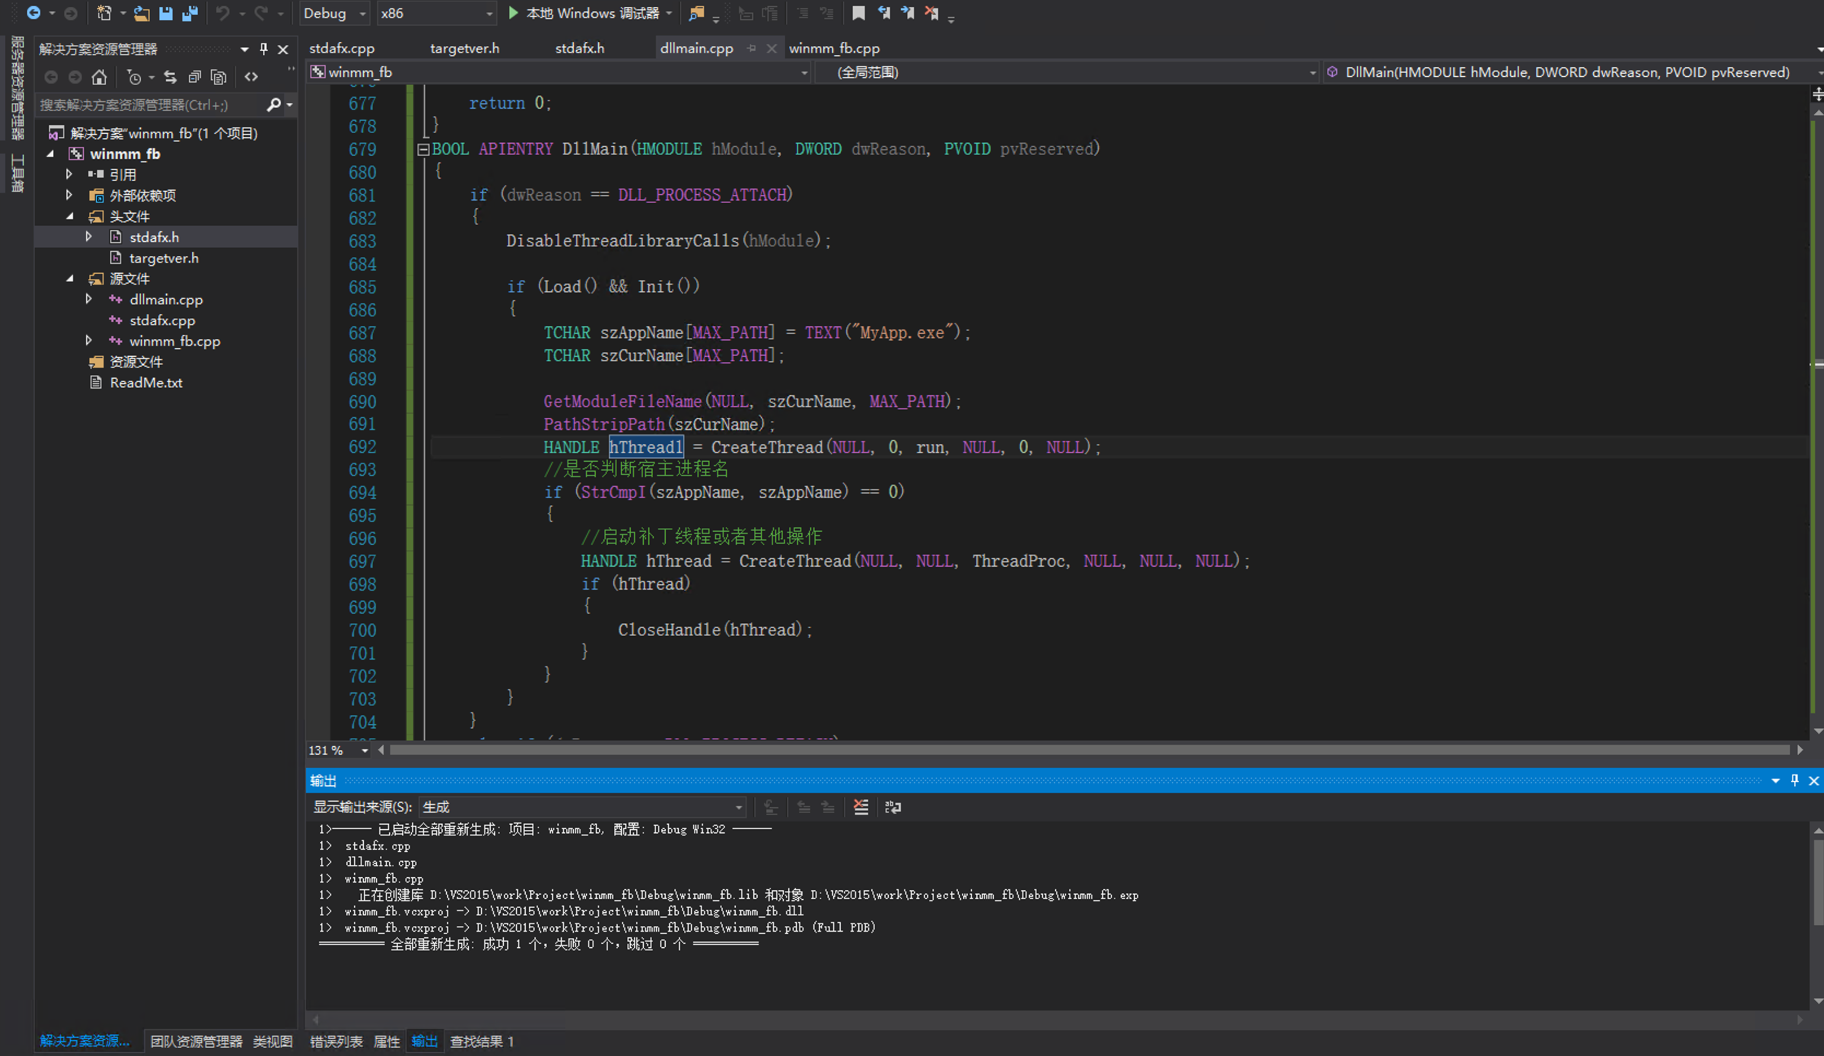The image size is (1824, 1056).
Task: Open the x86 platform dropdown
Action: point(437,13)
